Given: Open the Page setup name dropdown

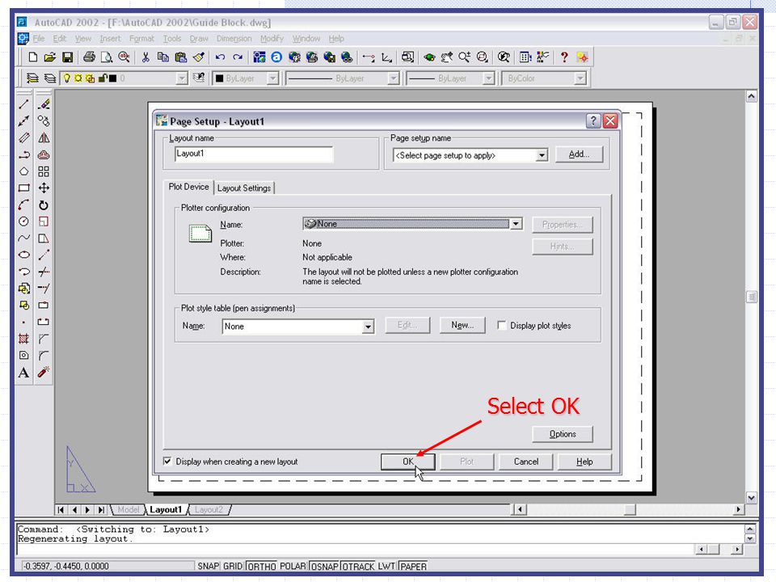Looking at the screenshot, I should click(x=542, y=155).
